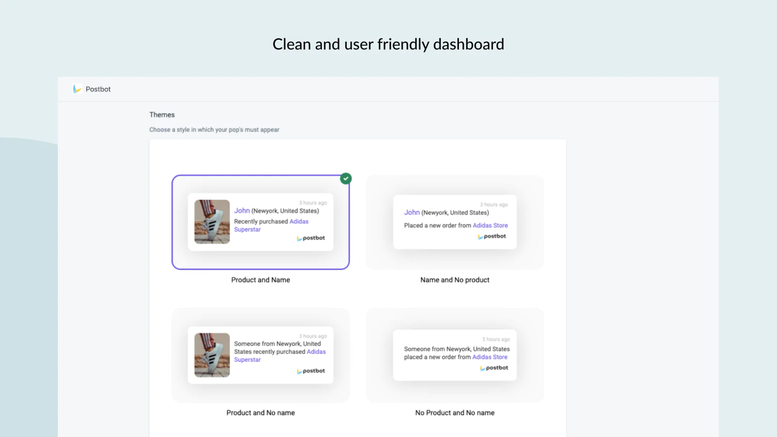Click '3 hours ago' in No Product and No name preview
This screenshot has height=437, width=777.
496,339
